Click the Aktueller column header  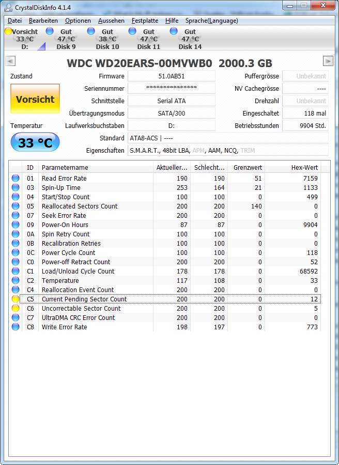coord(172,168)
